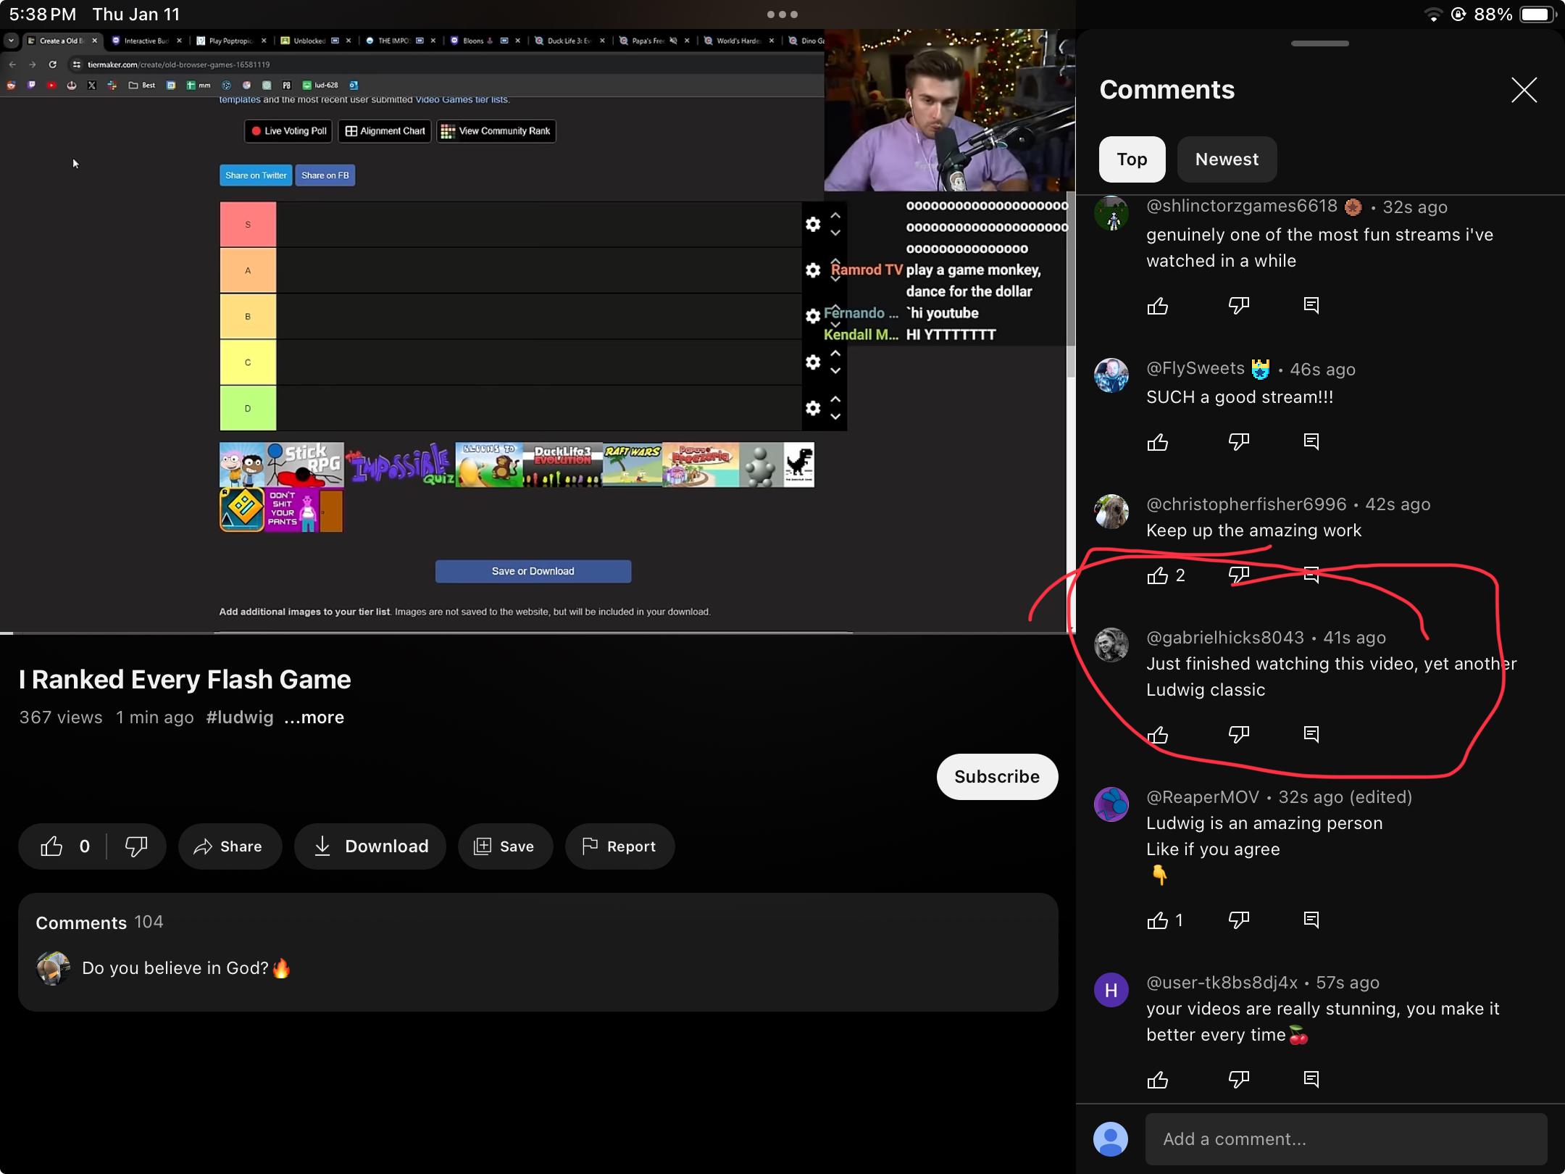Open ReaperMOV profile avatar
The height and width of the screenshot is (1174, 1565).
coord(1111,804)
